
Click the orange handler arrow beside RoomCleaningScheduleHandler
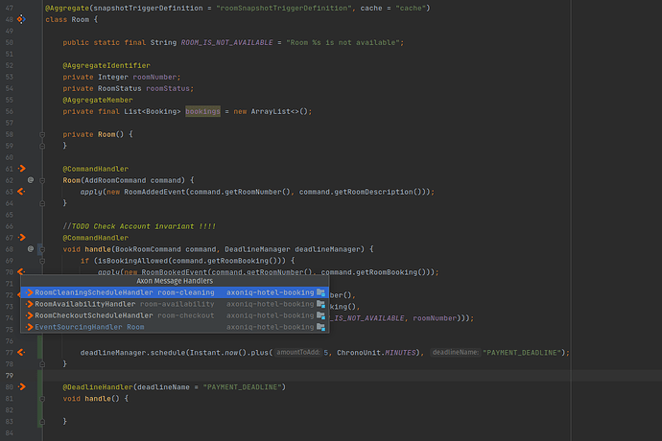point(29,292)
